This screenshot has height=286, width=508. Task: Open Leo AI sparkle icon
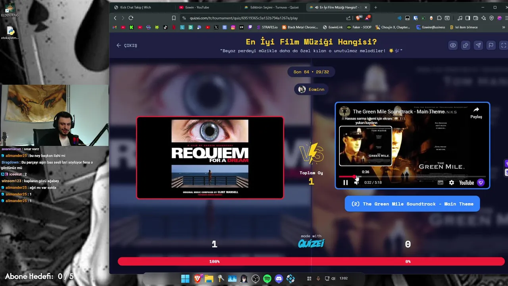483,18
